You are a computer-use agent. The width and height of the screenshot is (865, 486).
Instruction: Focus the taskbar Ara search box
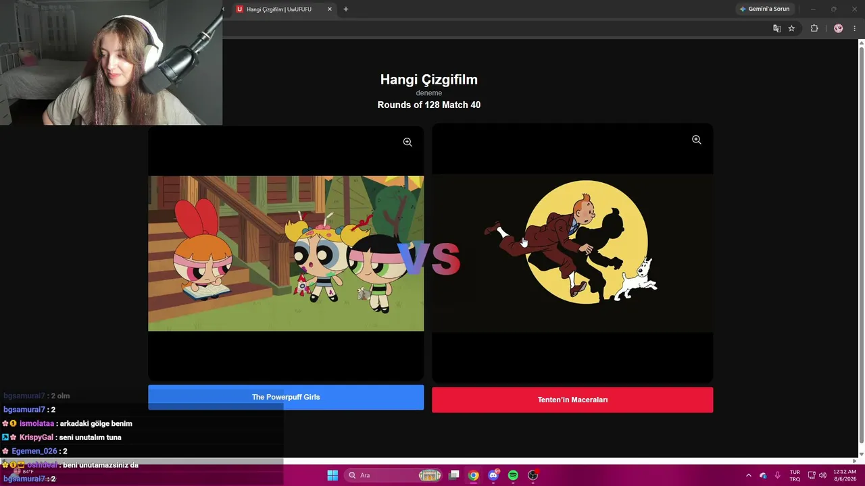(x=394, y=475)
